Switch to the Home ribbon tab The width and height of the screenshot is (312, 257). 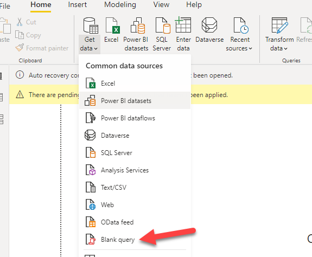pyautogui.click(x=41, y=5)
